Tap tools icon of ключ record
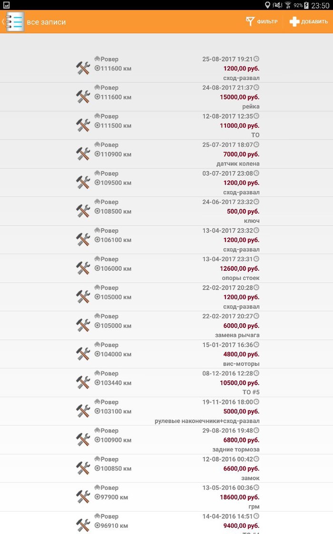Image resolution: width=333 pixels, height=534 pixels. point(83,211)
